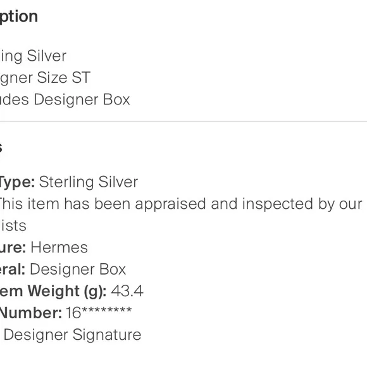
Task: Select the 'ing Silver' description line
Action: coord(34,56)
